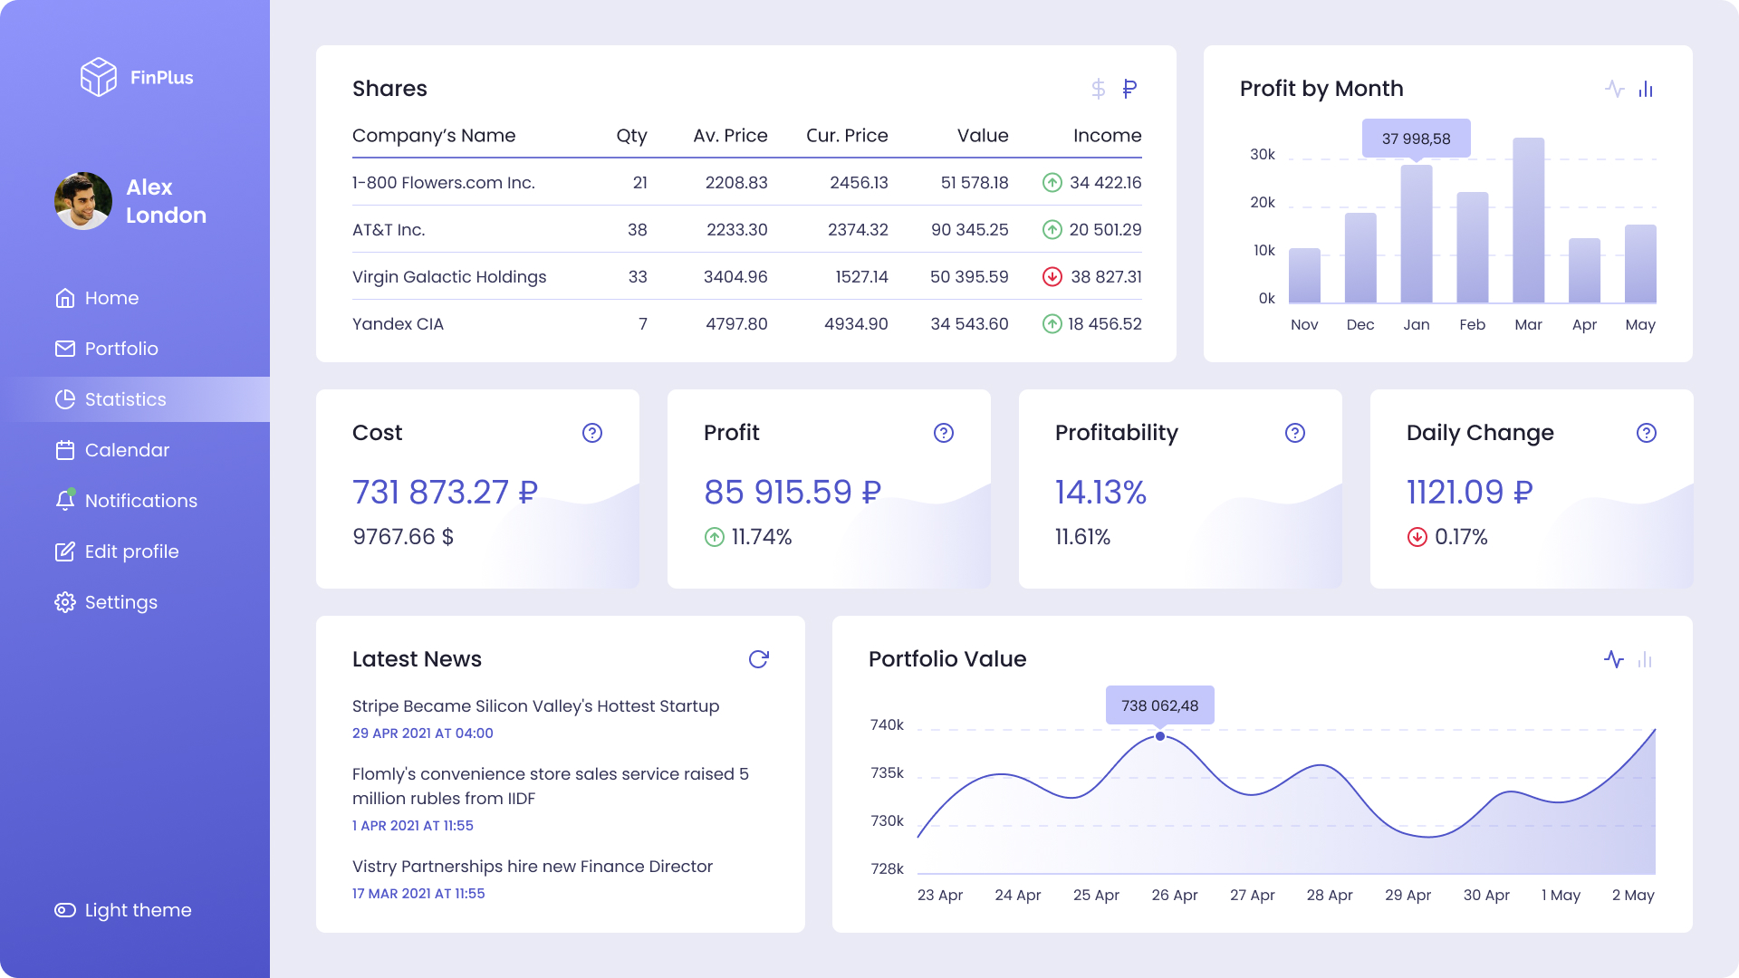Open help icon on Profitability card
1739x978 pixels.
click(x=1295, y=433)
